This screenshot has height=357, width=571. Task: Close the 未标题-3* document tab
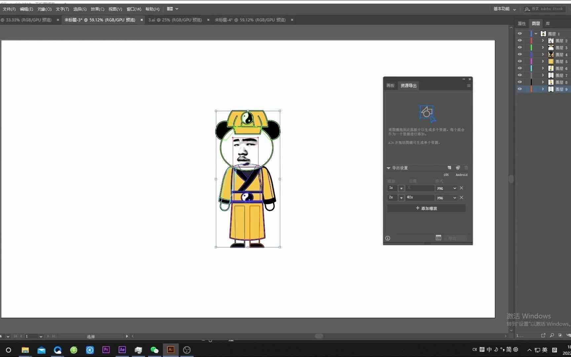coord(142,20)
